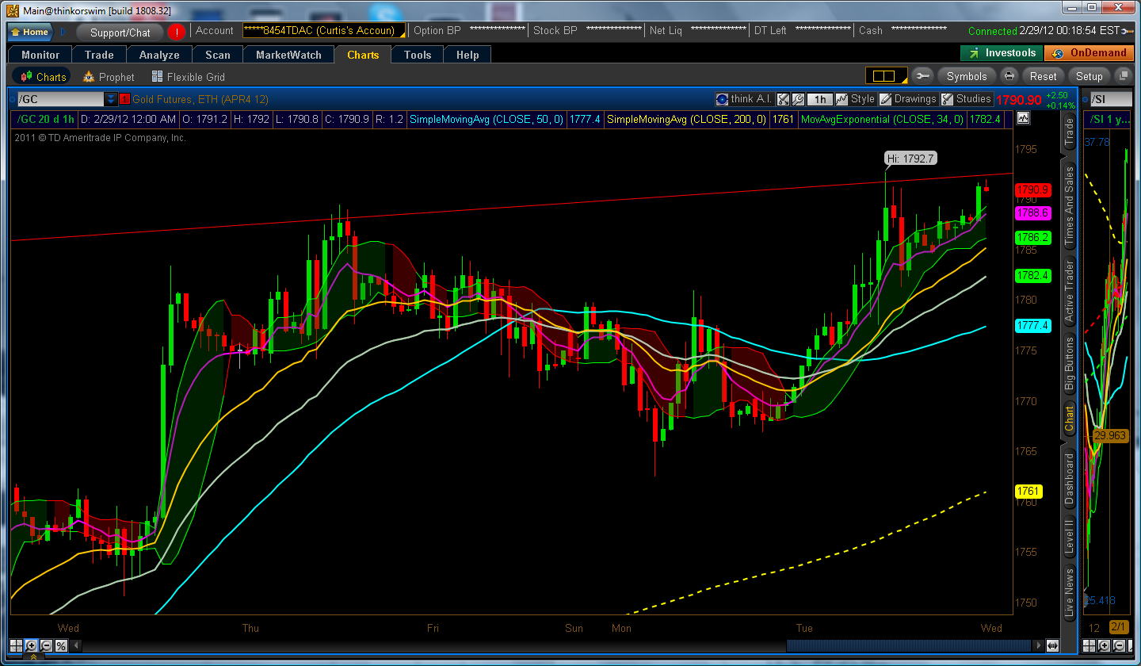Viewport: 1141px width, 666px height.
Task: Switch to the Trade tab
Action: coord(99,55)
